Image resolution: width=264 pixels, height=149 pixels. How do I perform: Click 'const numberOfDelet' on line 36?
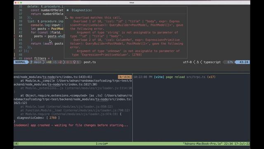click(47, 10)
